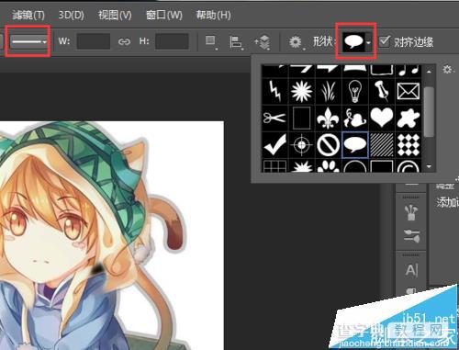The image size is (459, 350).
Task: Select the rectangular frame outline shape
Action: point(302,118)
